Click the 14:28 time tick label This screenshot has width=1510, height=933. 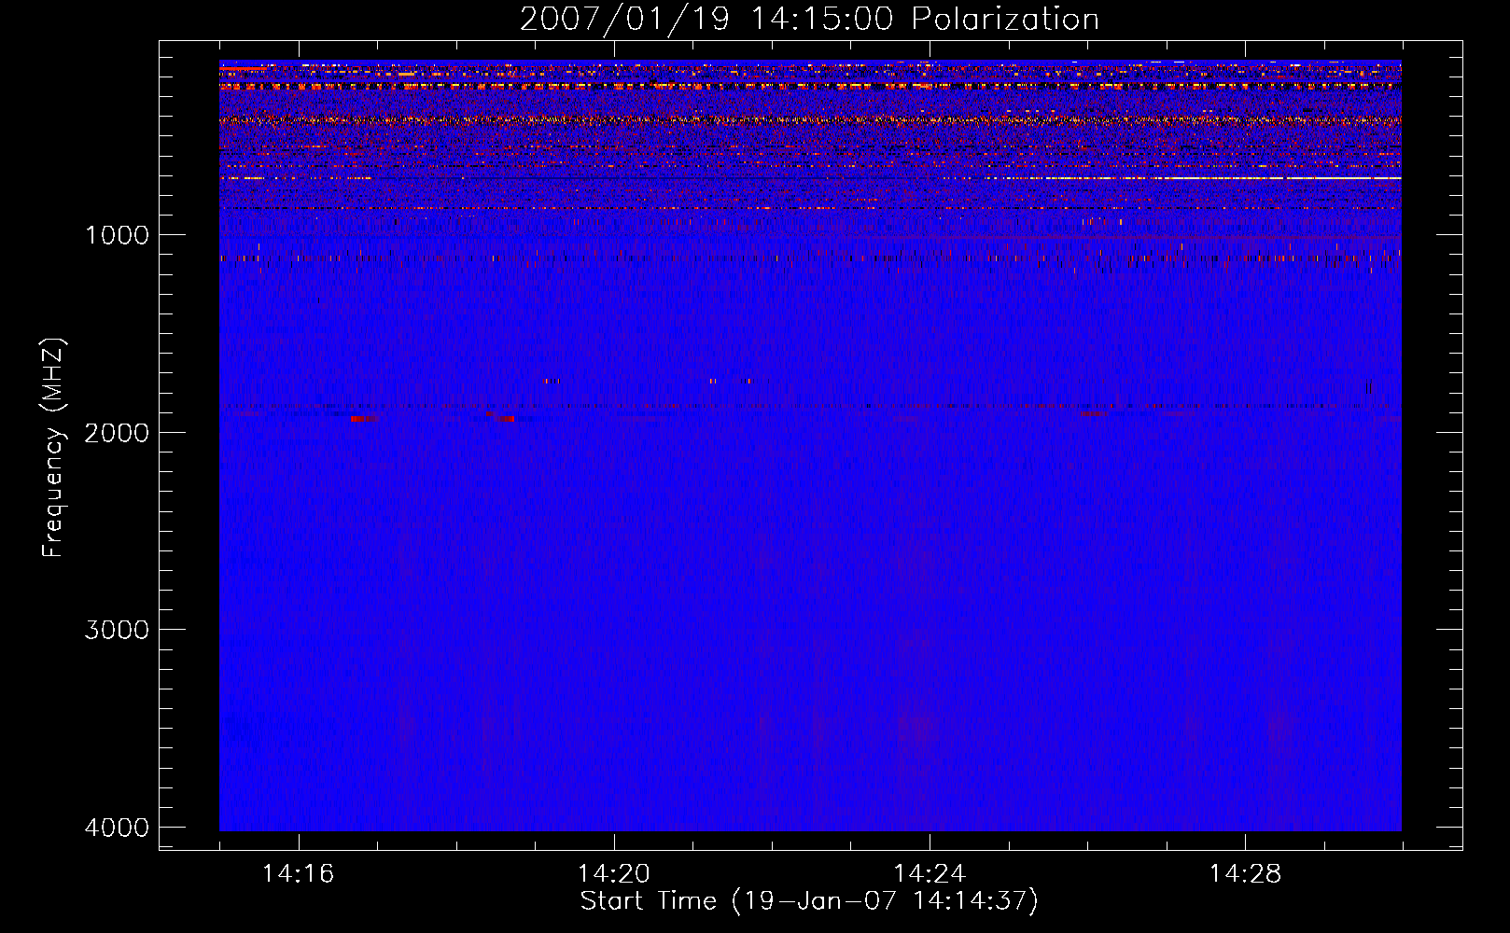[1245, 874]
